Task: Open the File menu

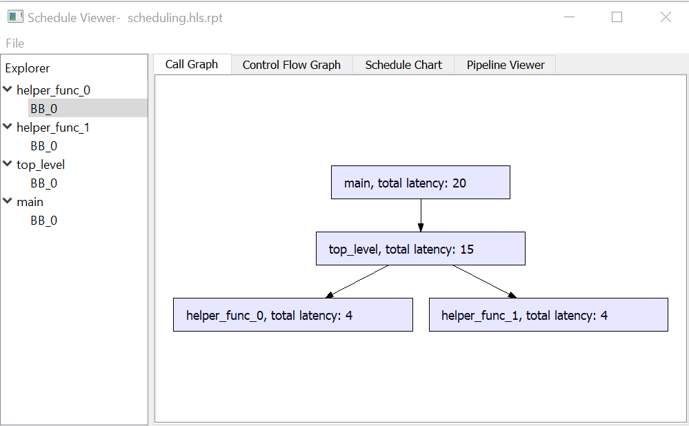Action: click(15, 43)
